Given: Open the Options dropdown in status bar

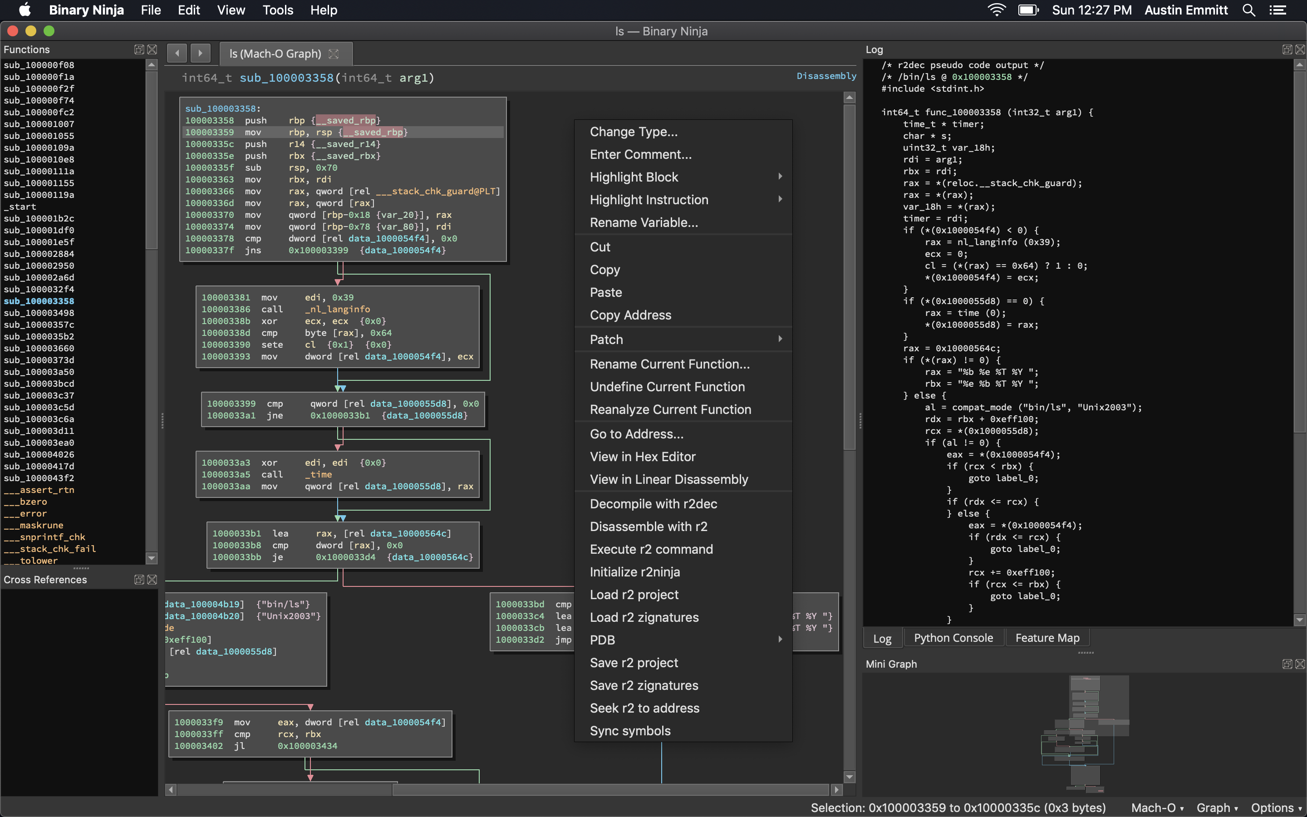Looking at the screenshot, I should (x=1276, y=807).
